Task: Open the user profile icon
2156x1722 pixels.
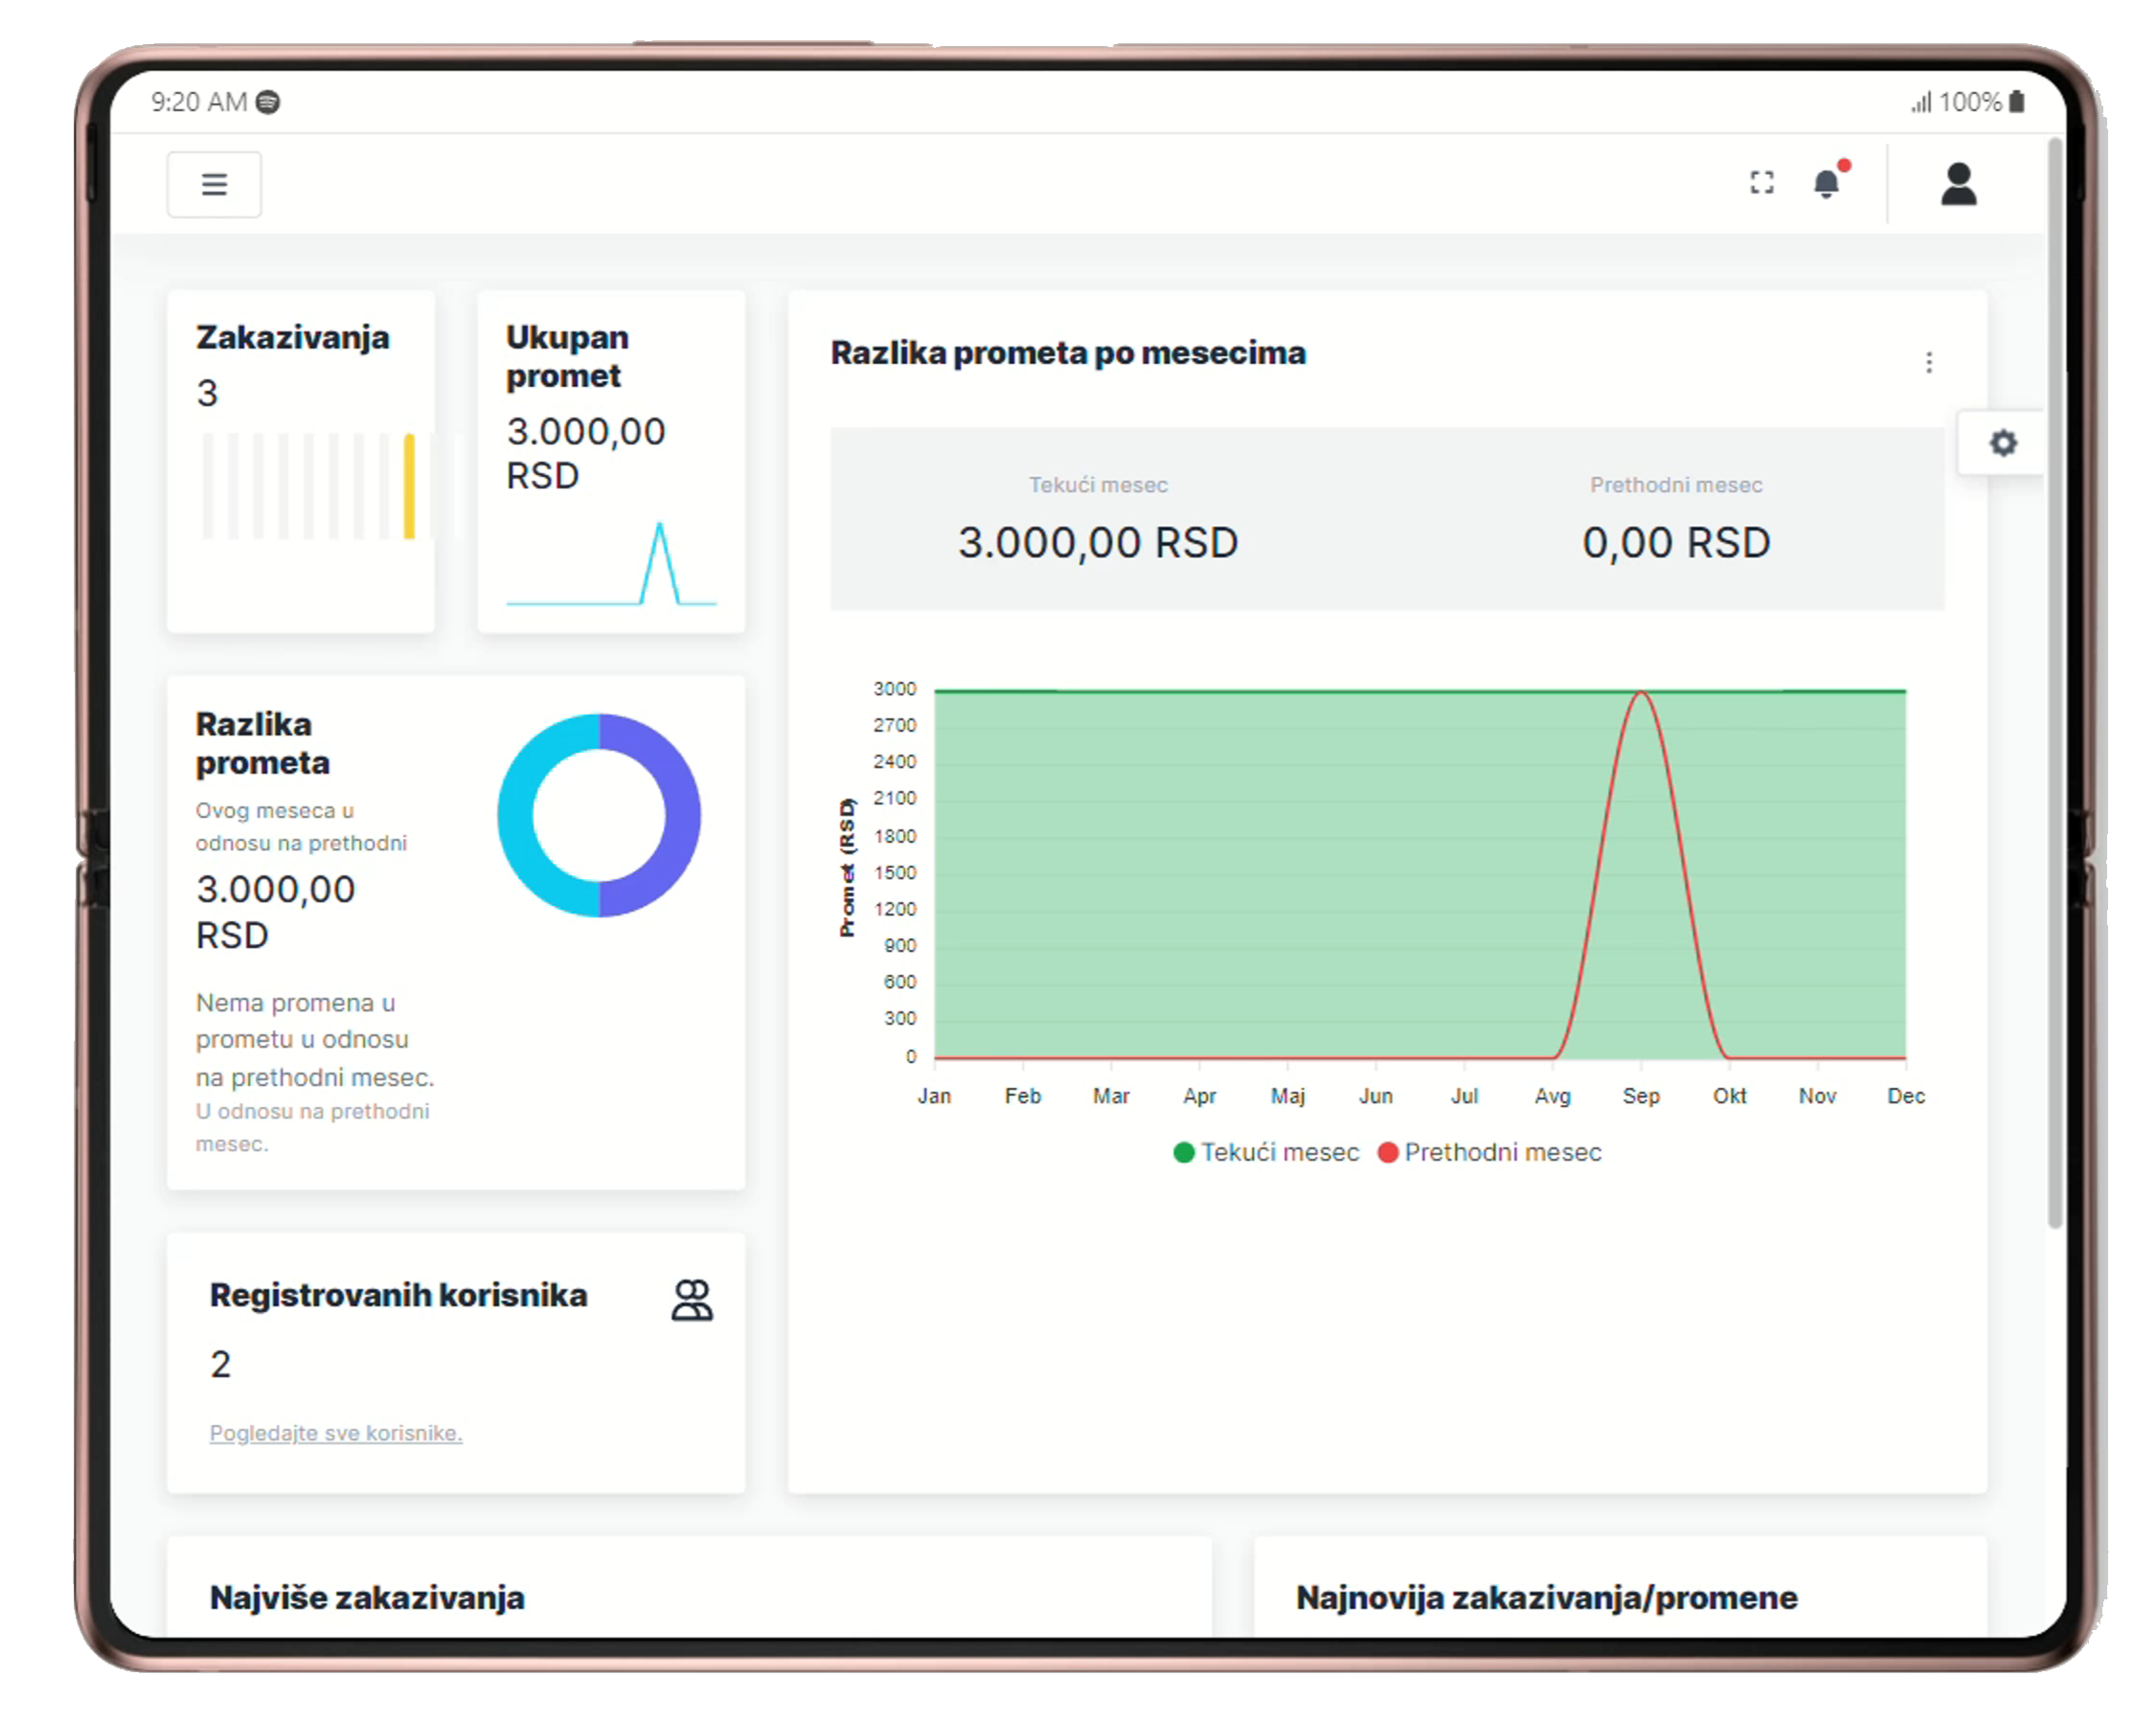Action: point(1958,184)
